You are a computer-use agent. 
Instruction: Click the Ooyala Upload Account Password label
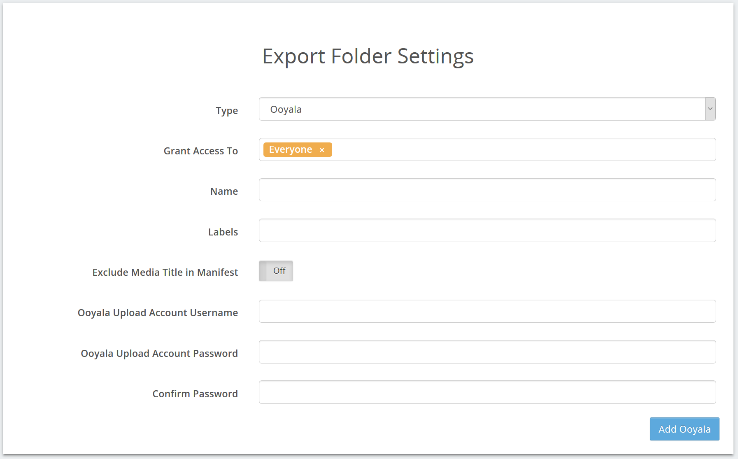[159, 354]
